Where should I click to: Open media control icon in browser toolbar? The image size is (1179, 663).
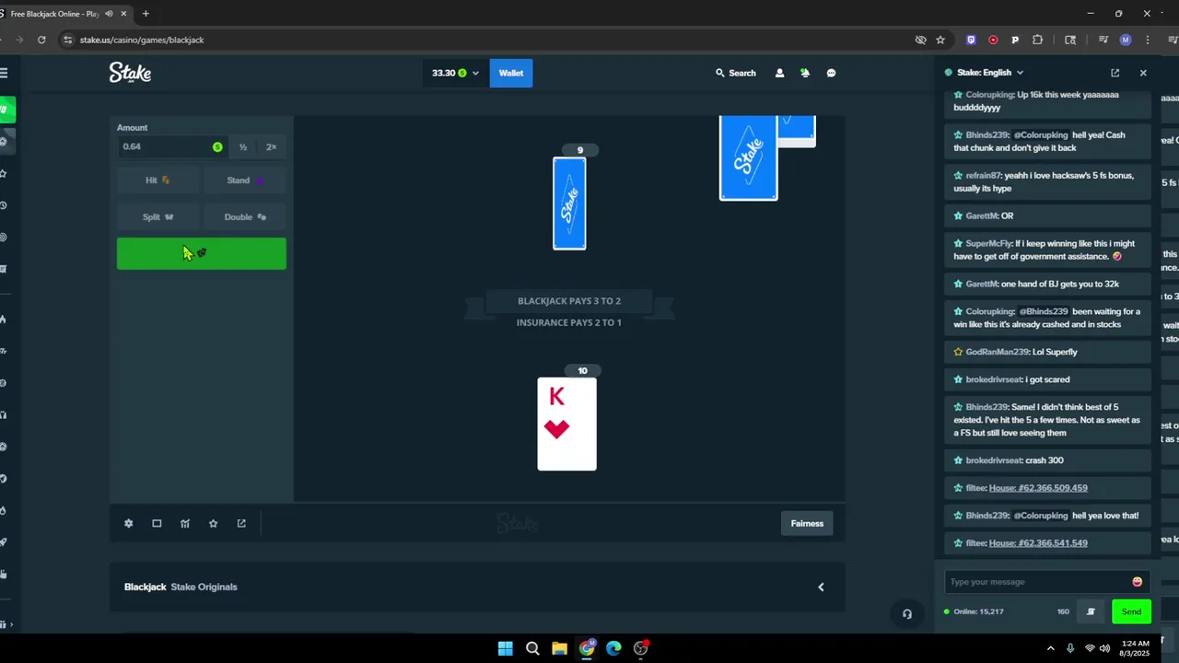(x=1103, y=40)
